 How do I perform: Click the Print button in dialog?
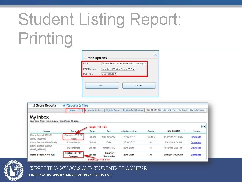coord(102,85)
